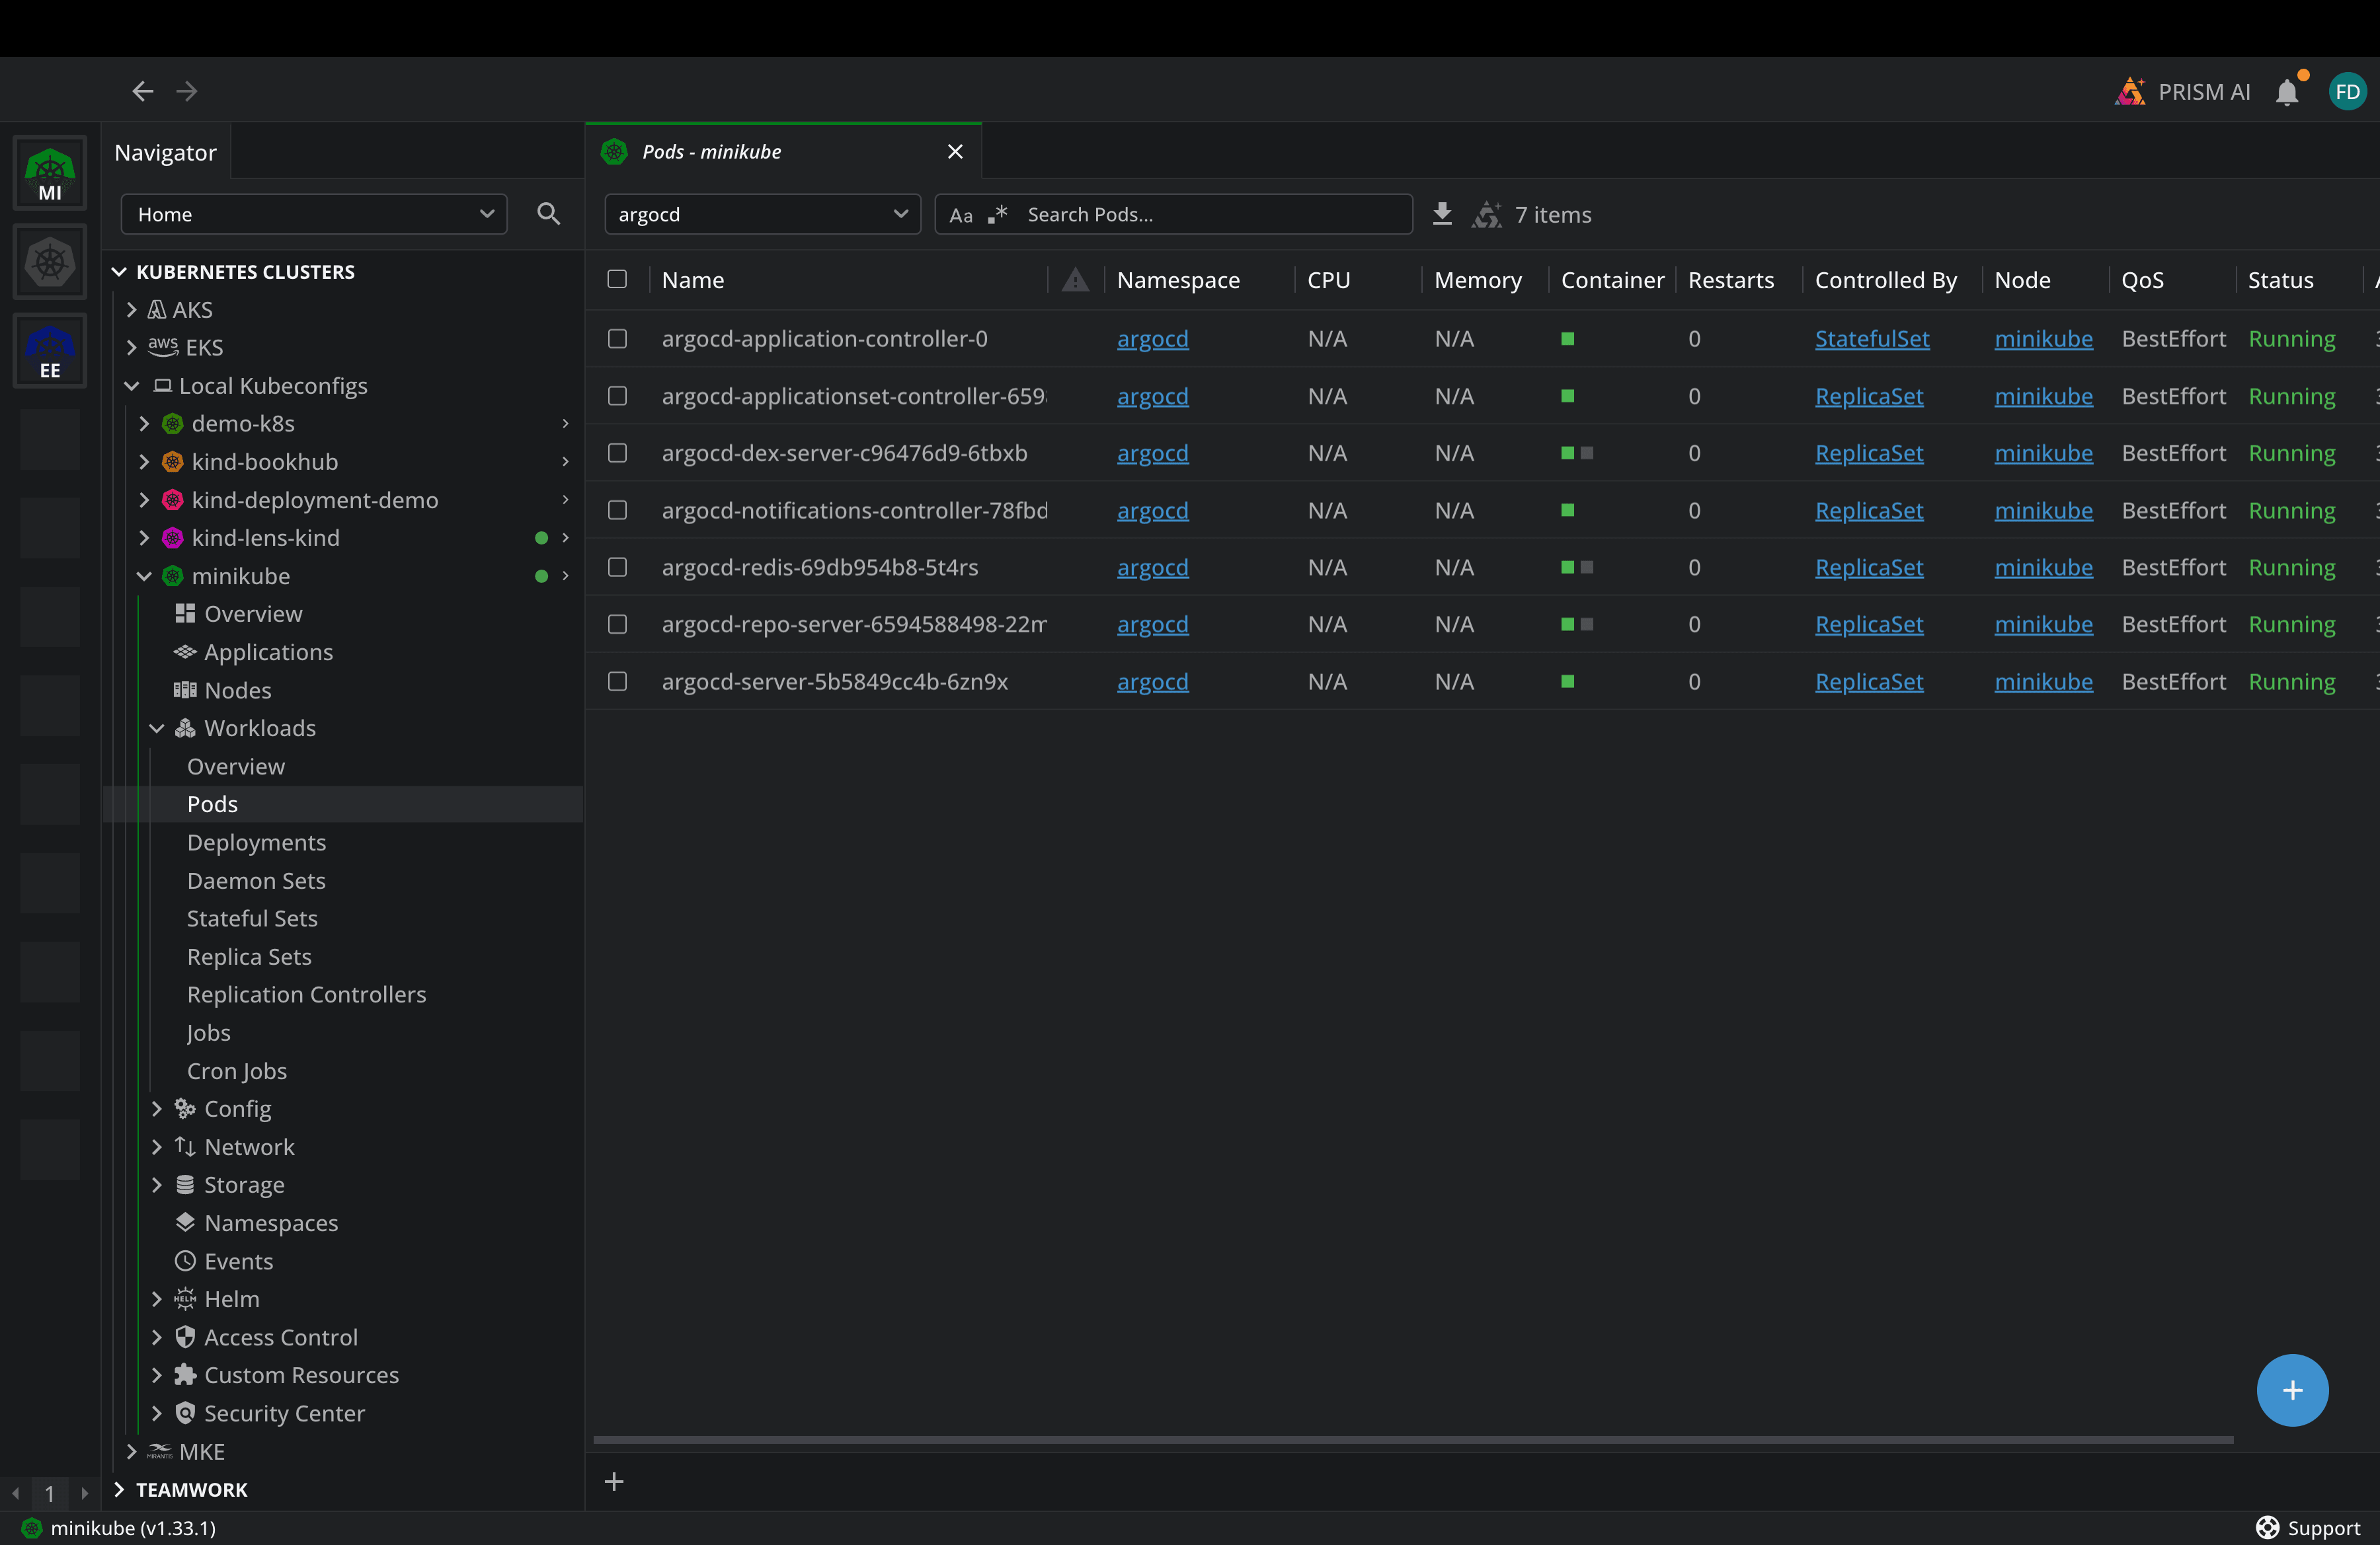This screenshot has height=1545, width=2380.
Task: Expand the Network tree section
Action: 157,1147
